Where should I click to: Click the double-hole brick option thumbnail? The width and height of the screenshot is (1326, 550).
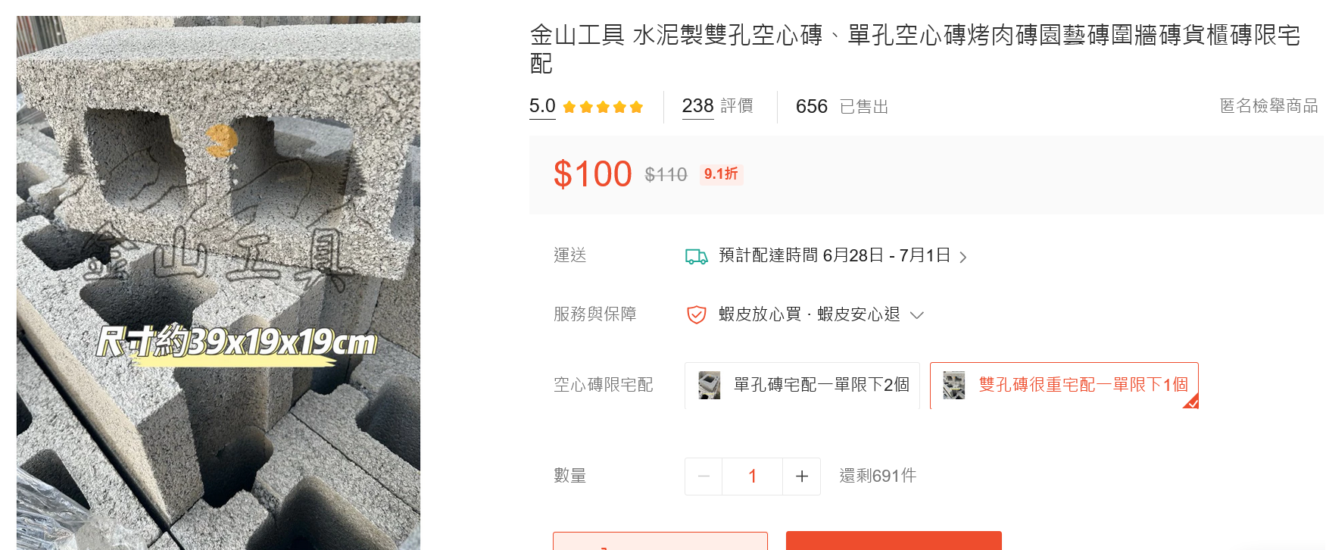954,385
